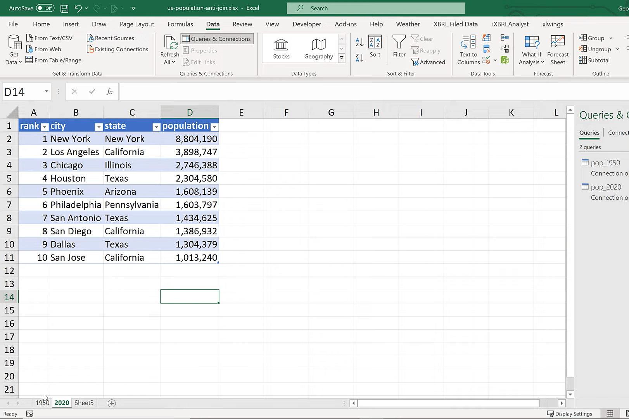Open the city column filter dropdown
Viewport: 629px width, 419px height.
coord(99,126)
